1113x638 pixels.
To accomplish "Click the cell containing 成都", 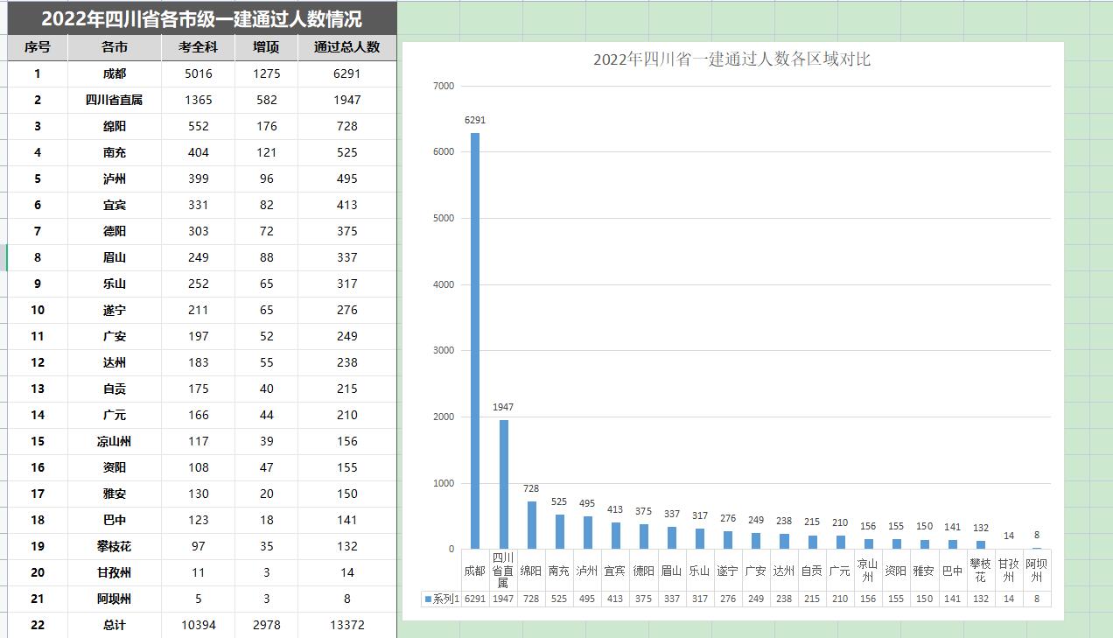I will coord(115,74).
